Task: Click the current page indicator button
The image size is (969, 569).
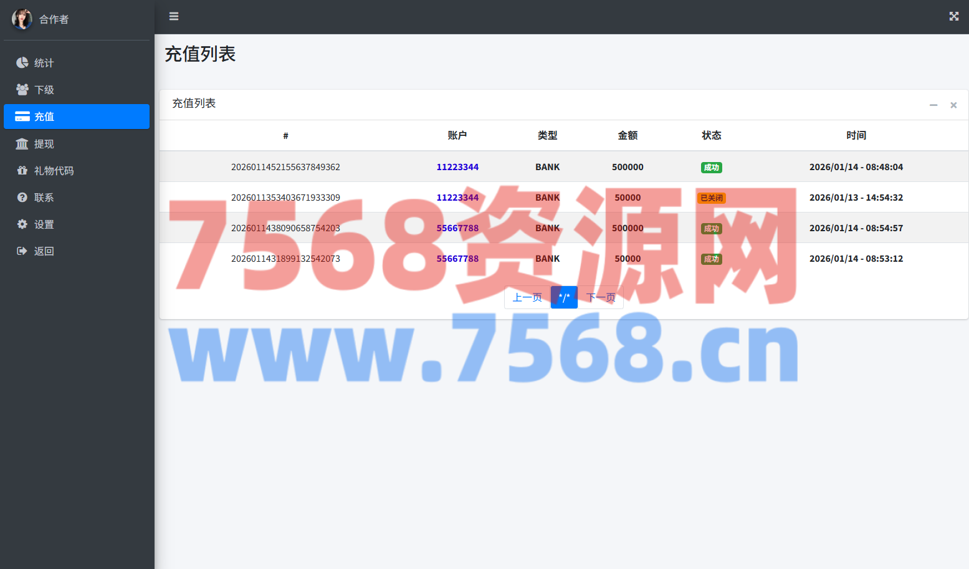Action: point(564,298)
